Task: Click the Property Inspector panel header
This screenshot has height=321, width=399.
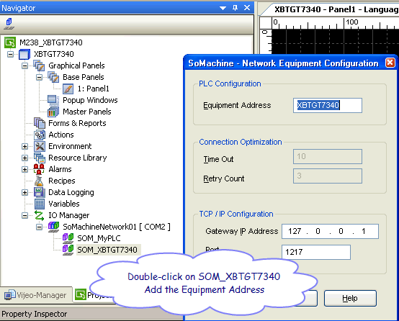Action: [x=91, y=314]
